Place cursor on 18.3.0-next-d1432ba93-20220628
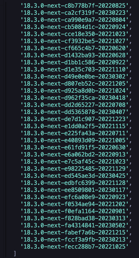This screenshot has width=139, height=258. 74,55
